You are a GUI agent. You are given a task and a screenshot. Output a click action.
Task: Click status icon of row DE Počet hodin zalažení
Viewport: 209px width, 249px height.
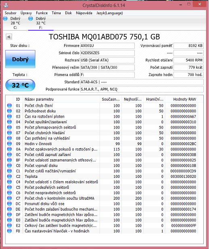[10, 209]
